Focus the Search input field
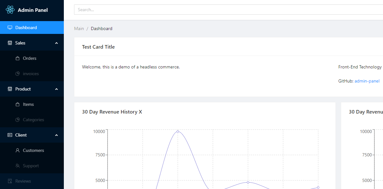383x189 pixels. [223, 10]
